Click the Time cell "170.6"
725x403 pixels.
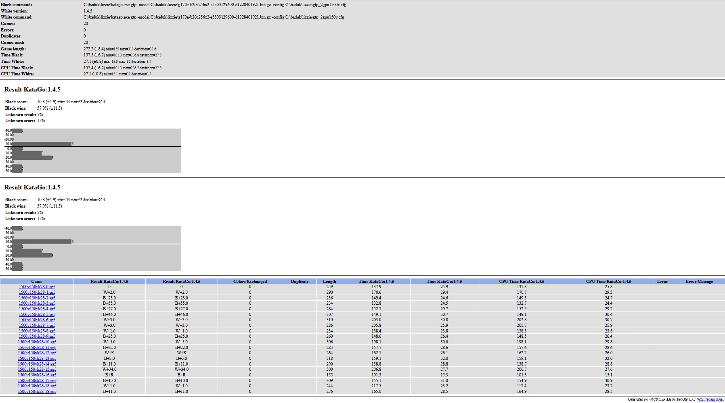coord(376,293)
